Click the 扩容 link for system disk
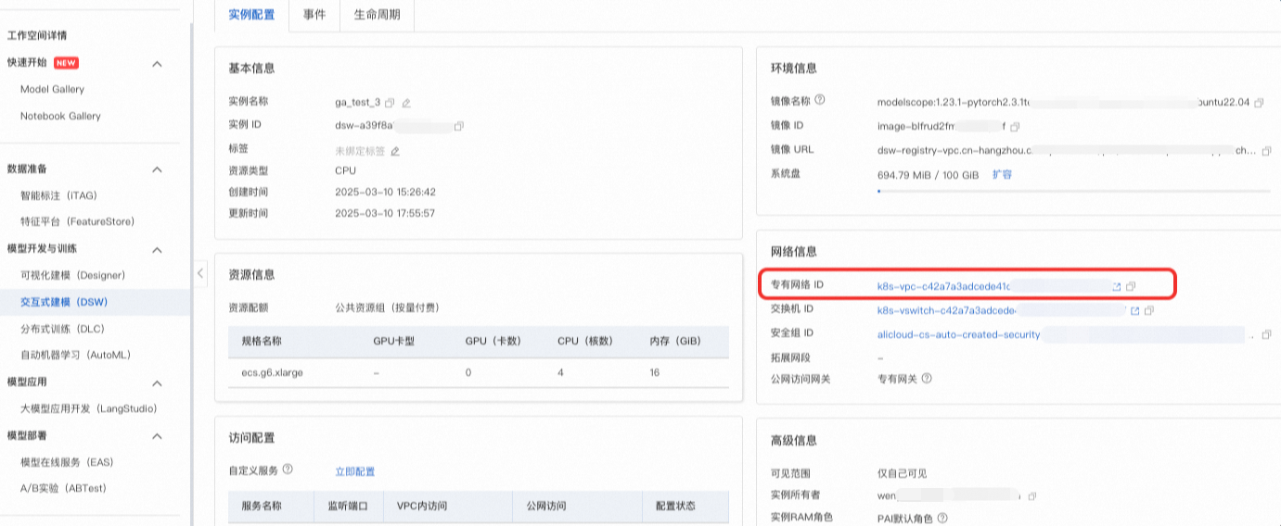 [x=1002, y=174]
